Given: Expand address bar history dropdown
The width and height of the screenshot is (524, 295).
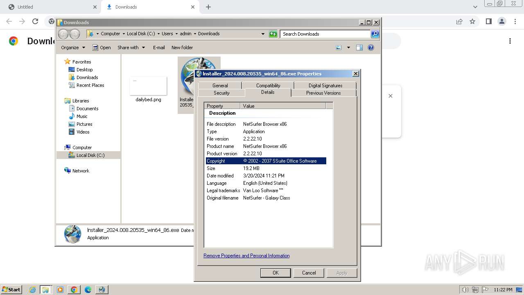Looking at the screenshot, I should pos(263,34).
